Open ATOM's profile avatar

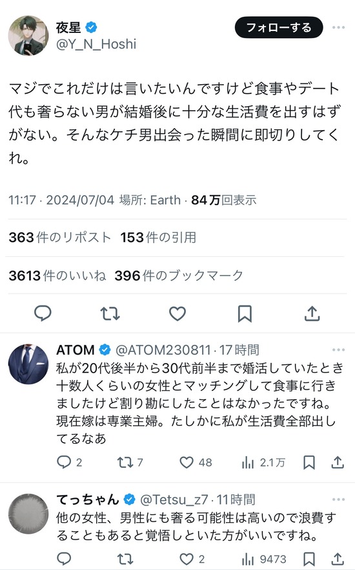coord(28,364)
